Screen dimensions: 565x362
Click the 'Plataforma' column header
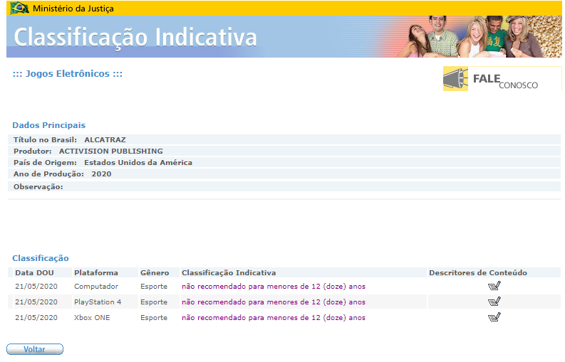coord(96,273)
